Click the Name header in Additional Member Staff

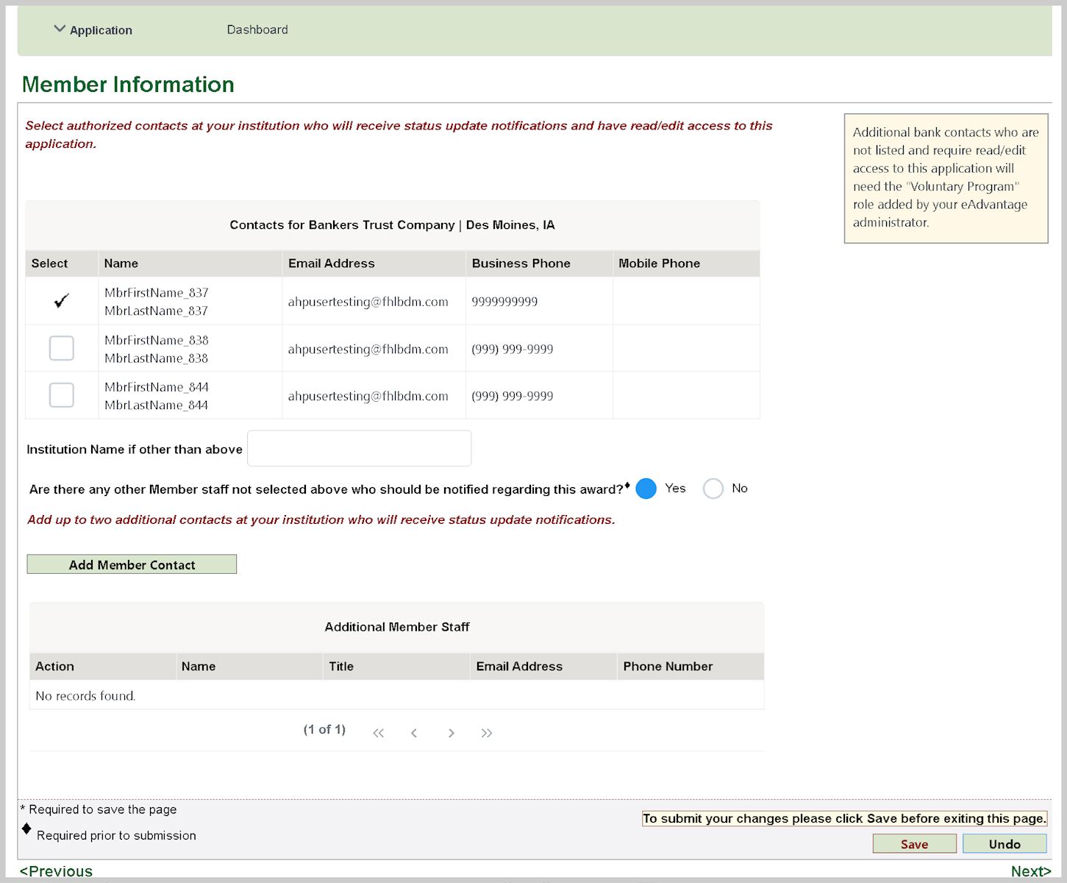tap(199, 666)
